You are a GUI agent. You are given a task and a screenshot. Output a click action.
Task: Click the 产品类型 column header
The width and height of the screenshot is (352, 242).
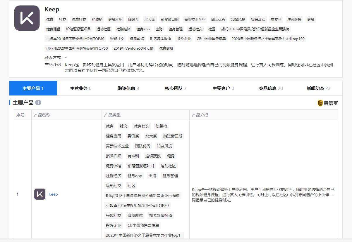[x=112, y=115]
